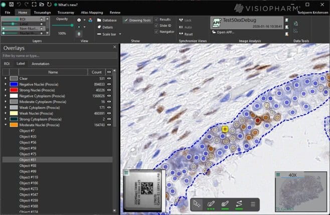Screen dimensions: 330x215
Task: Open dropdown next to contrast circle icon
Action: (x=85, y=20)
